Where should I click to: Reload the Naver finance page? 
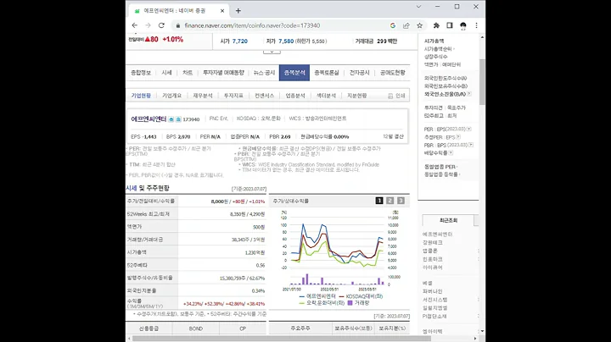point(161,25)
